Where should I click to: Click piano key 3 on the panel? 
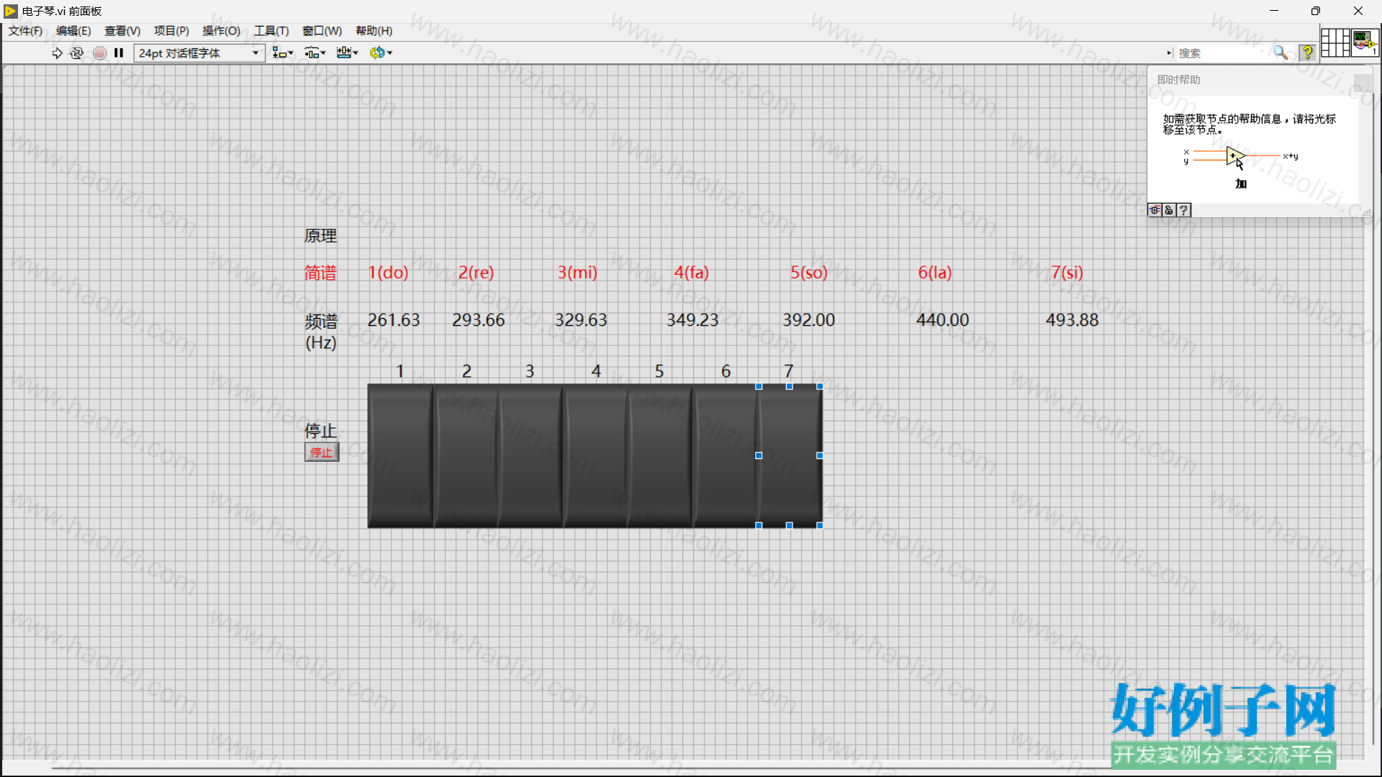(x=530, y=455)
